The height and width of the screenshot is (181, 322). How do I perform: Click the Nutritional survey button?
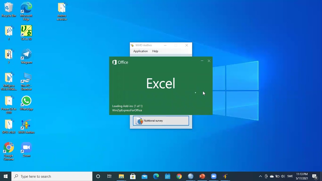tap(161, 121)
